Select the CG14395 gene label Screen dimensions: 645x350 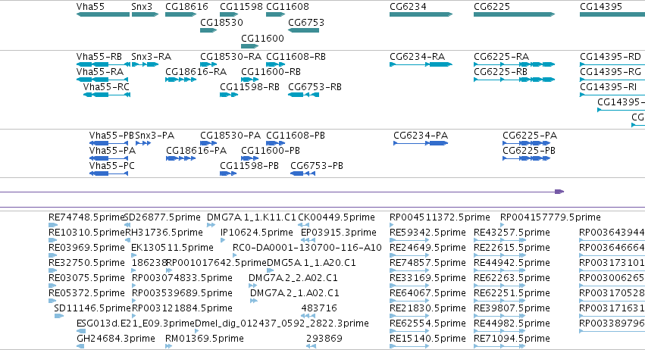point(600,7)
